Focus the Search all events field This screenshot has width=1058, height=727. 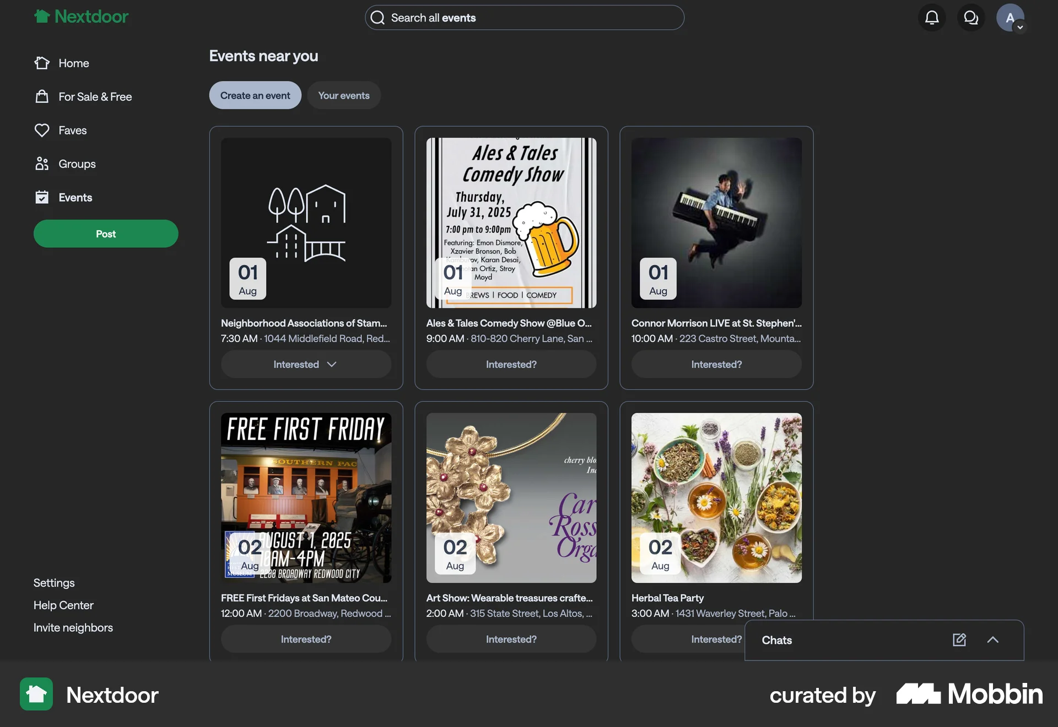525,18
